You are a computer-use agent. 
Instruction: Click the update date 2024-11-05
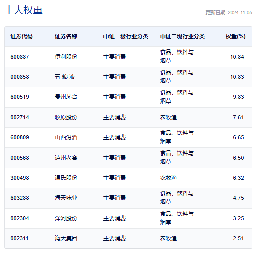[x=240, y=13]
